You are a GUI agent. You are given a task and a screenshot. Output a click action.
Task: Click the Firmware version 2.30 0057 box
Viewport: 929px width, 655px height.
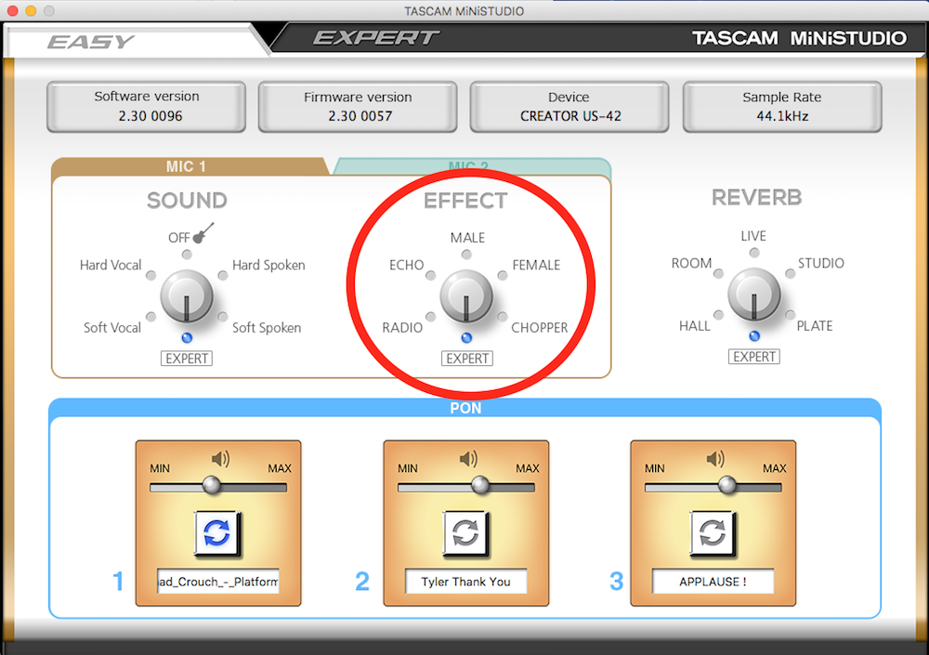[358, 107]
